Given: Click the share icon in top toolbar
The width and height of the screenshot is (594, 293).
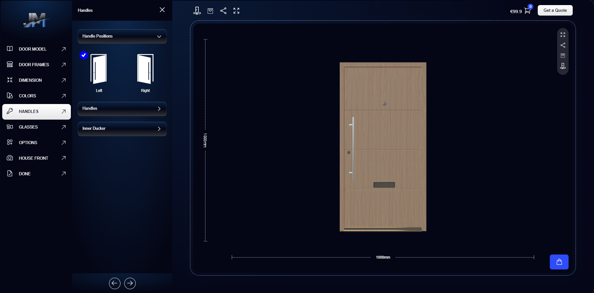Looking at the screenshot, I should 223,11.
